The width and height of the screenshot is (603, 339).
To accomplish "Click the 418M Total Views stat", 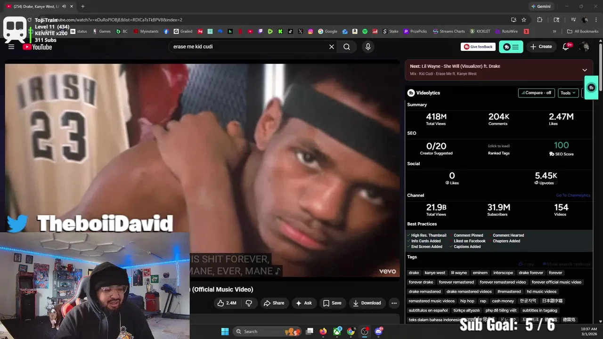I will 436,119.
